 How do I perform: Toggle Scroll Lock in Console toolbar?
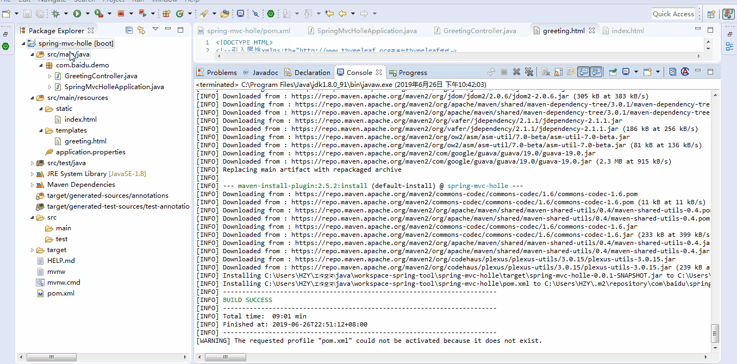click(558, 72)
